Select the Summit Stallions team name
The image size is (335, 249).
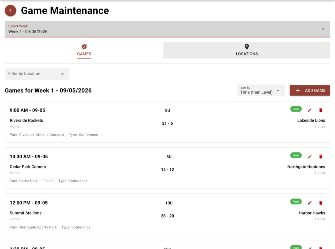tap(26, 213)
